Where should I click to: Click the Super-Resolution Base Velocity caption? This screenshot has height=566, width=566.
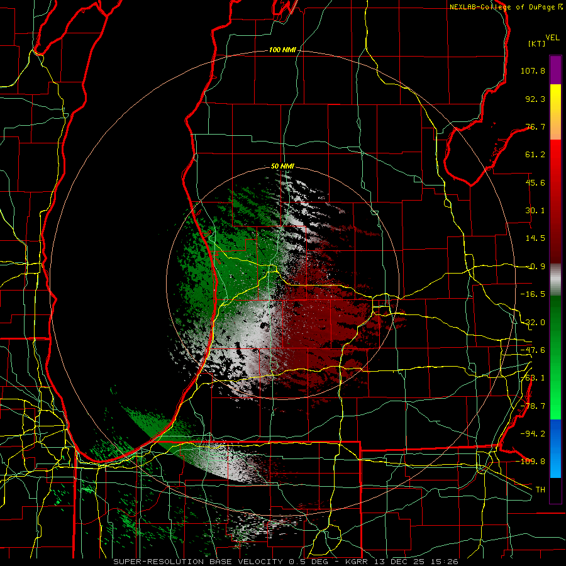coord(286,562)
